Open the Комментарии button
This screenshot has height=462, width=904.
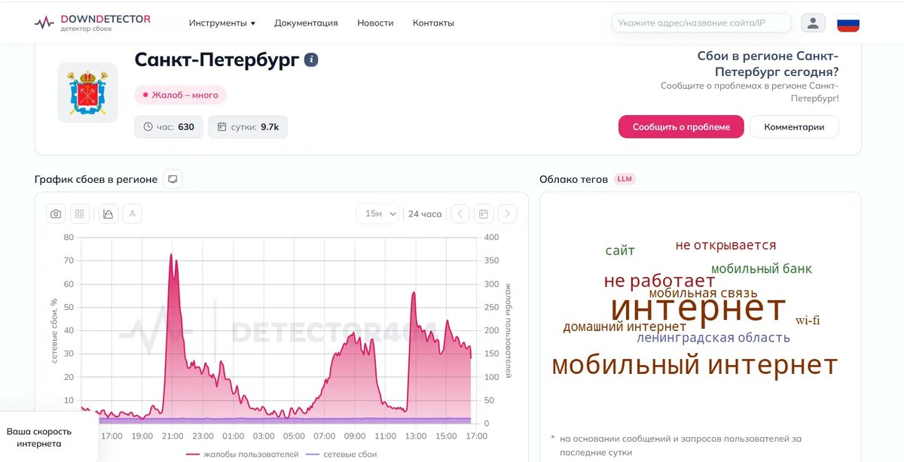point(794,126)
